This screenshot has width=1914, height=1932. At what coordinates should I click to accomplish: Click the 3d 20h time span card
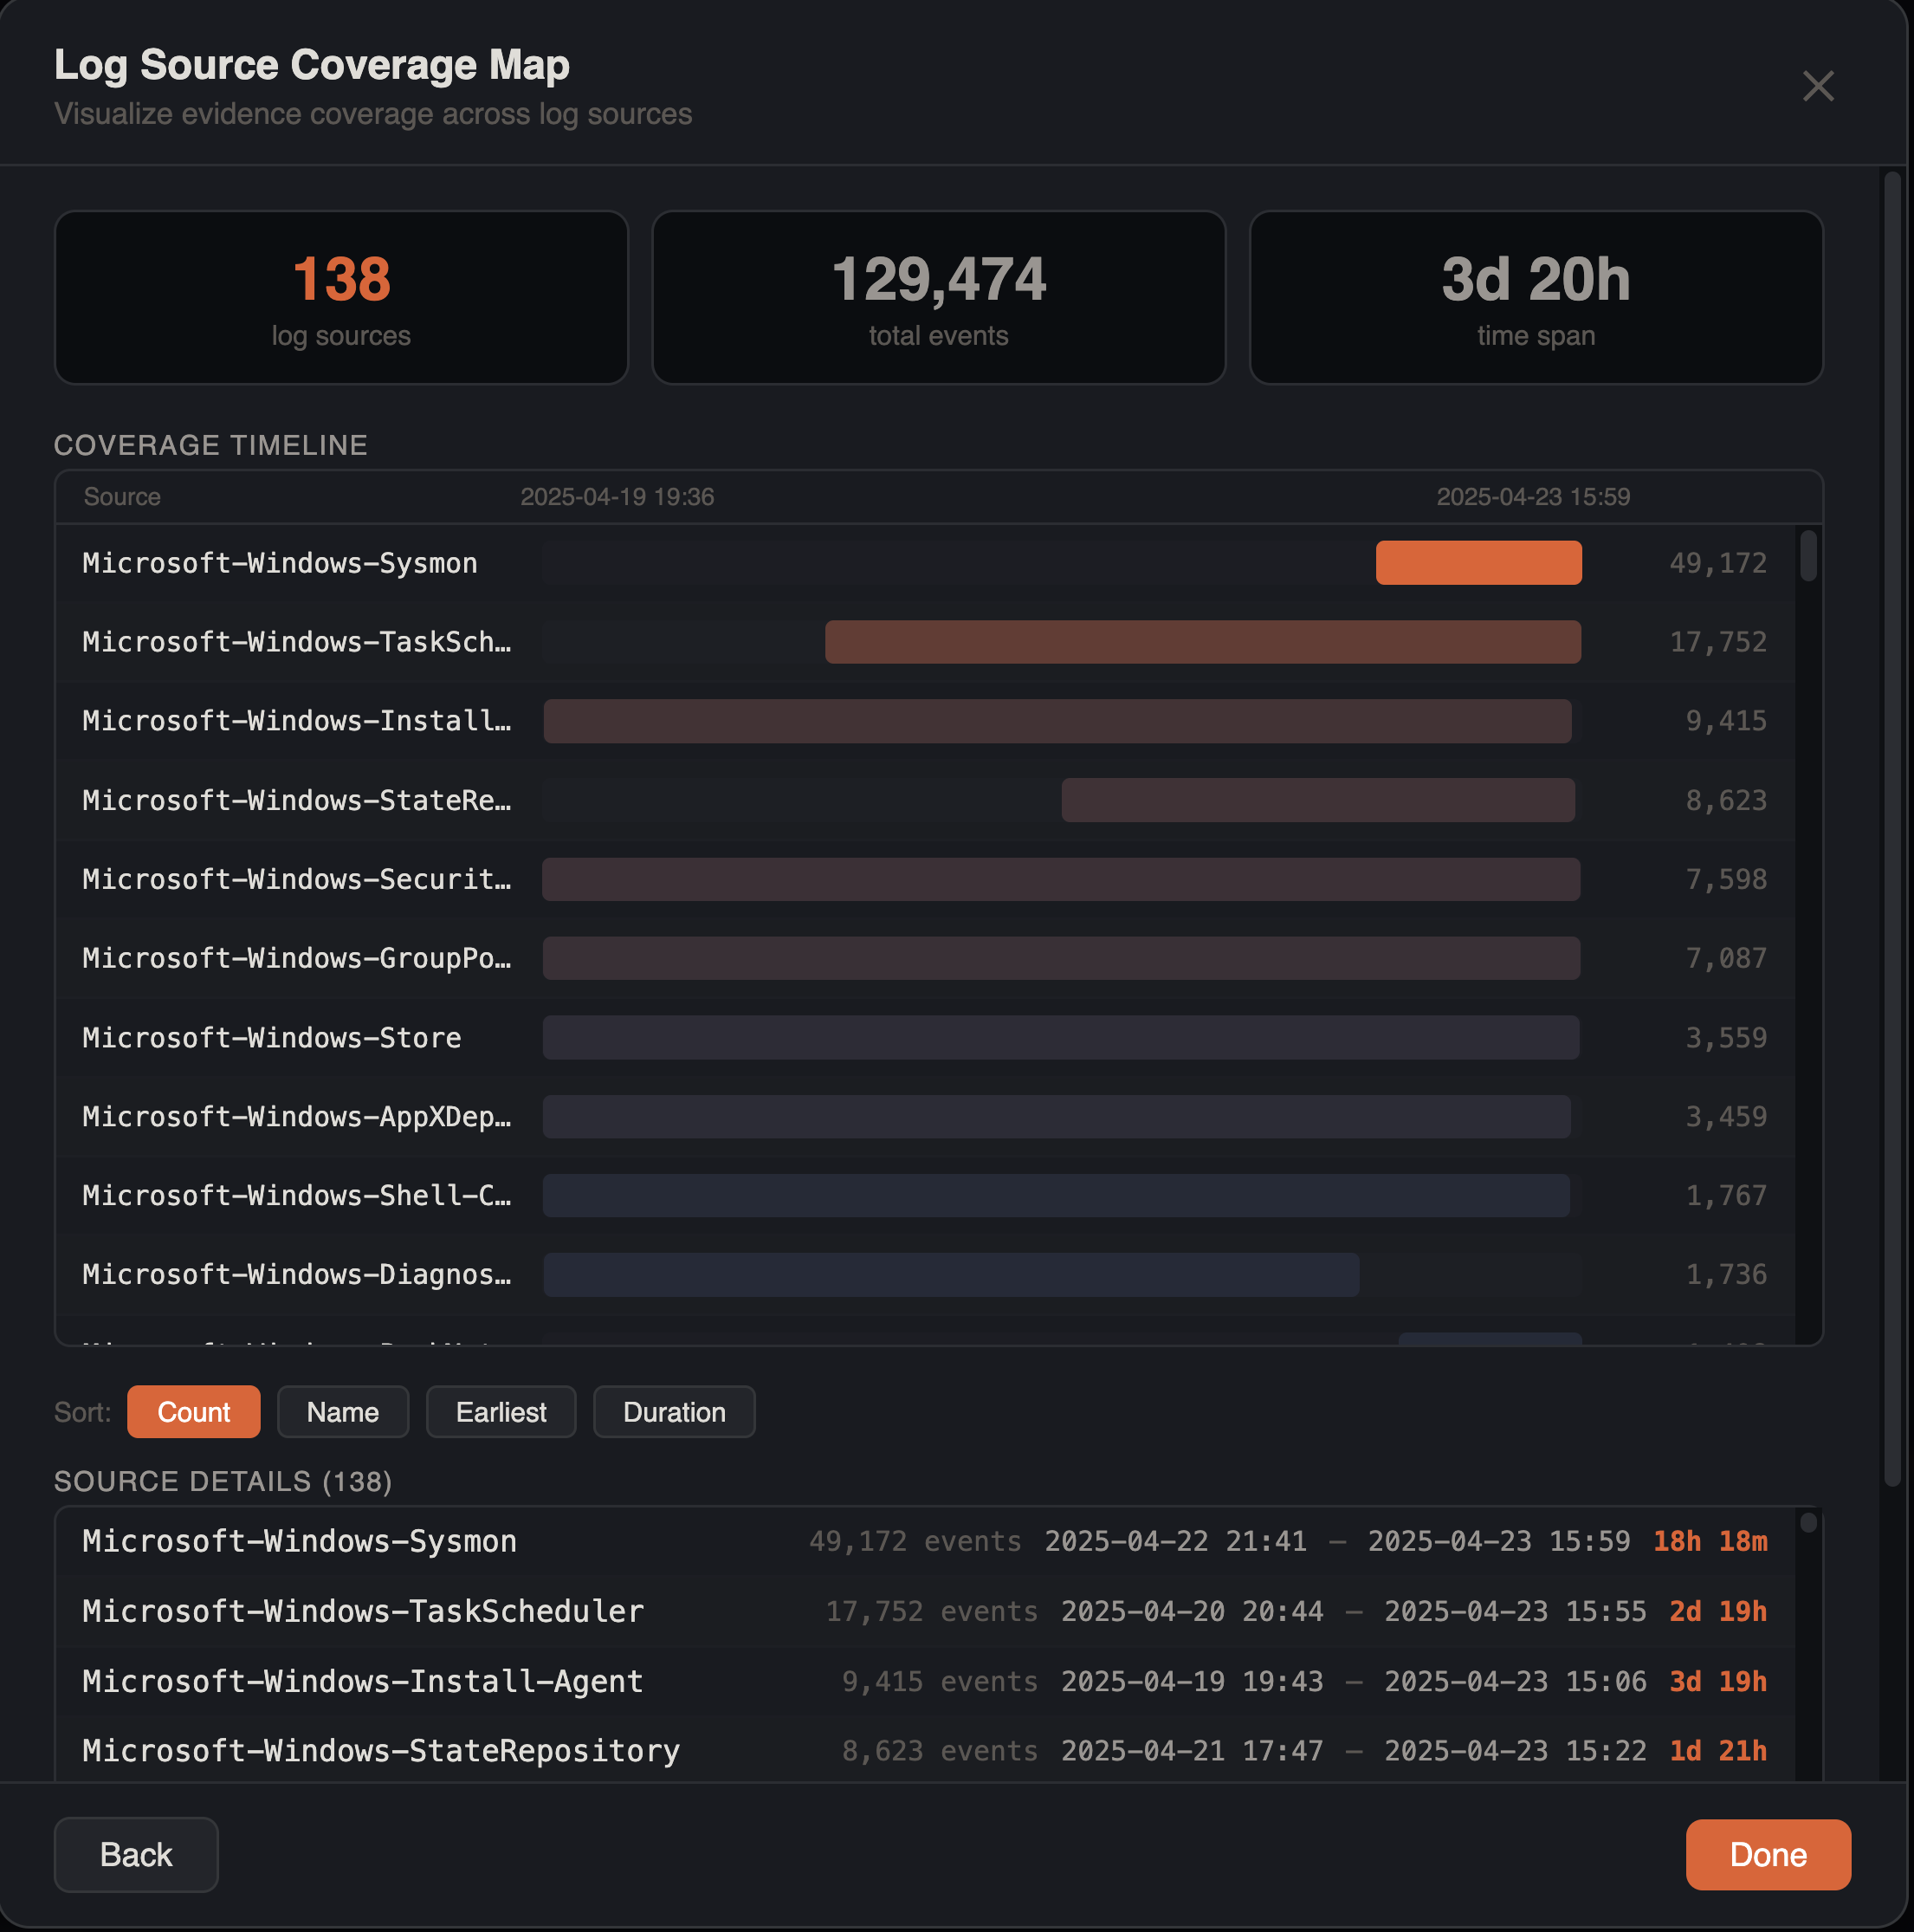click(x=1536, y=297)
